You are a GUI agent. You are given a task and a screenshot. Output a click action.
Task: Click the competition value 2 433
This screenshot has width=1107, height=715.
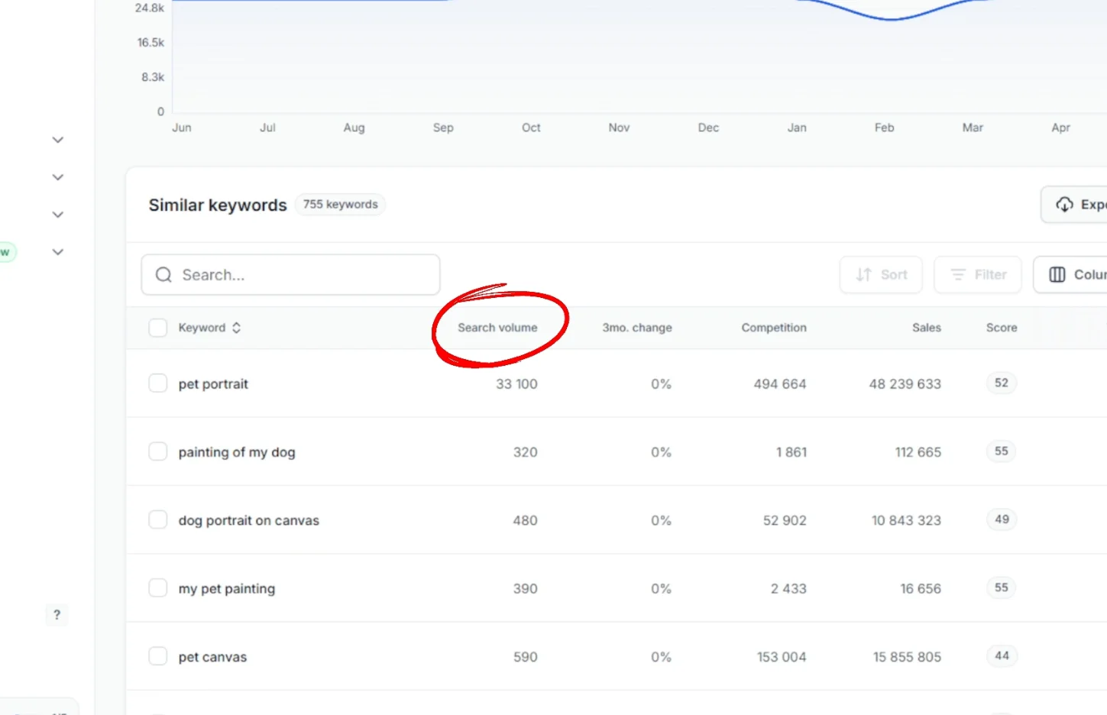pyautogui.click(x=788, y=589)
